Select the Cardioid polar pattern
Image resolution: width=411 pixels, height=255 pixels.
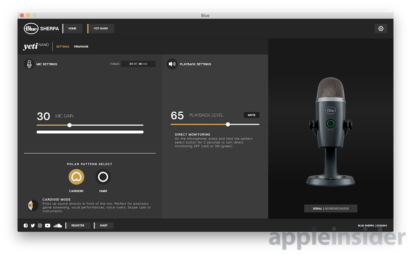pyautogui.click(x=76, y=177)
